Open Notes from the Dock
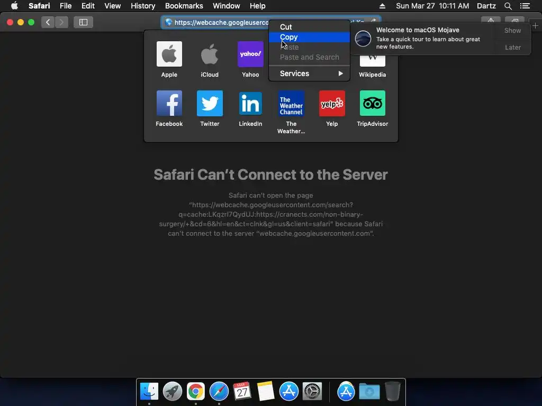The width and height of the screenshot is (542, 406). coord(266,391)
